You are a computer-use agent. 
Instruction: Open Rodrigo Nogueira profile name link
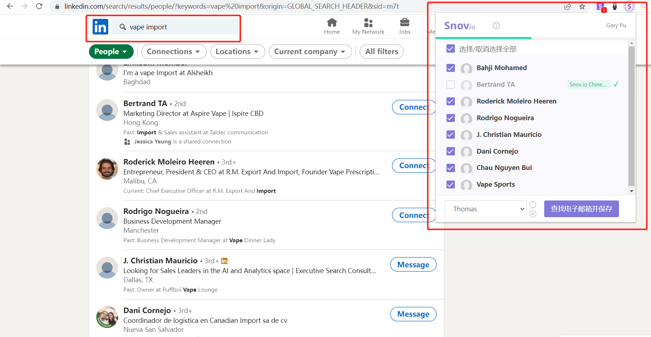tap(156, 211)
